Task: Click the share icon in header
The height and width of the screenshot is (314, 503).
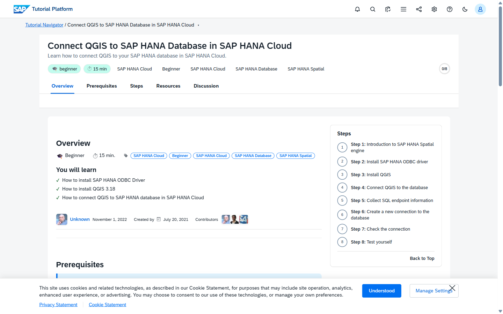Action: pyautogui.click(x=419, y=9)
